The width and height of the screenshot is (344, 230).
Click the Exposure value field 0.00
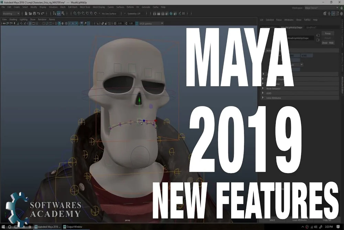click(120, 23)
